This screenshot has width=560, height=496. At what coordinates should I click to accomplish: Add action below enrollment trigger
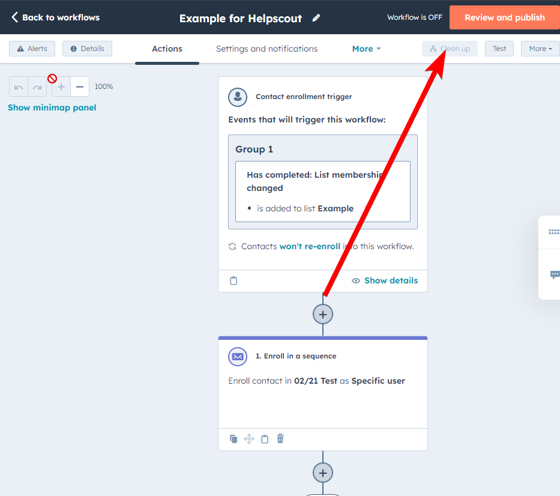(322, 315)
